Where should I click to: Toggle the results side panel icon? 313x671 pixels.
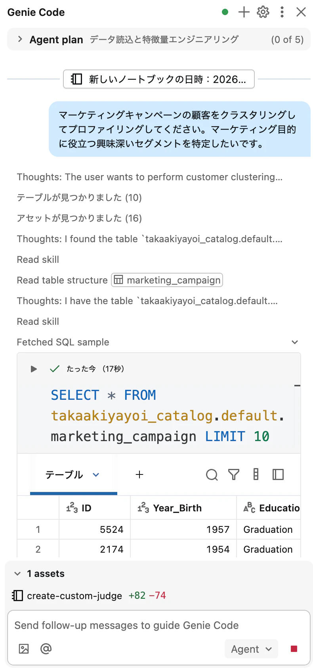(x=278, y=474)
